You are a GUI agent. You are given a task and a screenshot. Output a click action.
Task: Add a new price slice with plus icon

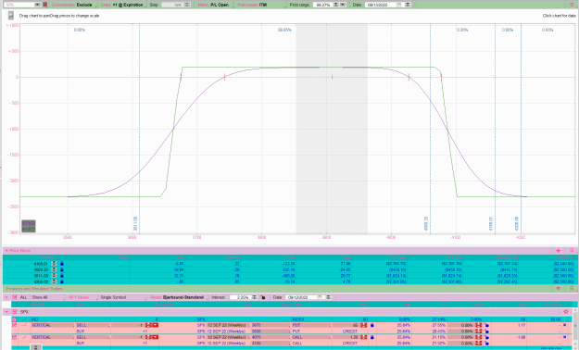pos(558,251)
